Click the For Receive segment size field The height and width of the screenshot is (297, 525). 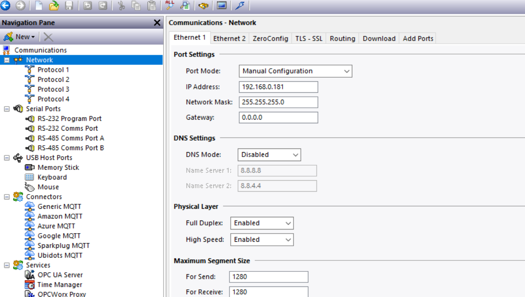(269, 292)
